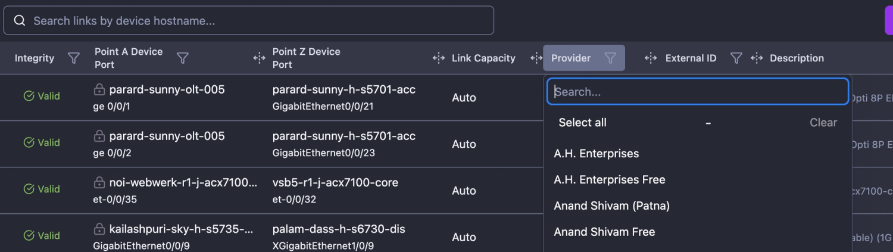Click the lock icon beside noi-webwerk-r1-j-acx7100

(x=99, y=182)
